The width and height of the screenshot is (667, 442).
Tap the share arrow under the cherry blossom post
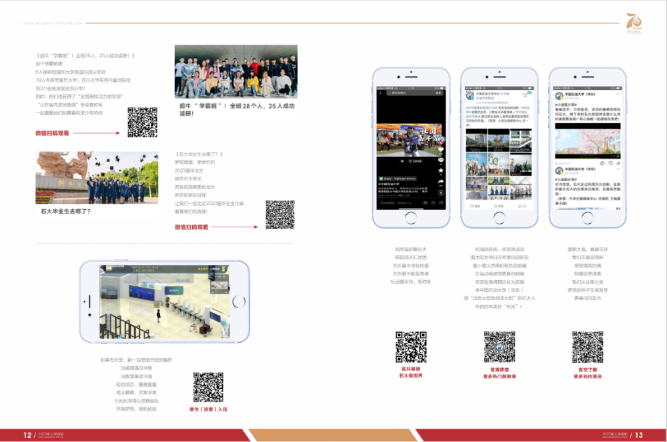618,162
